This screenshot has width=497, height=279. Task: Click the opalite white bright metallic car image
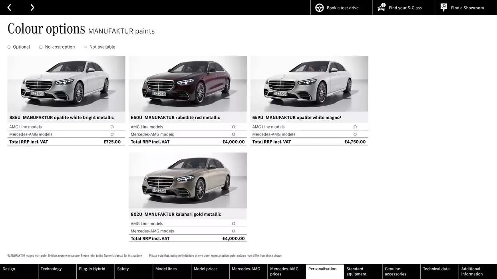click(x=66, y=84)
